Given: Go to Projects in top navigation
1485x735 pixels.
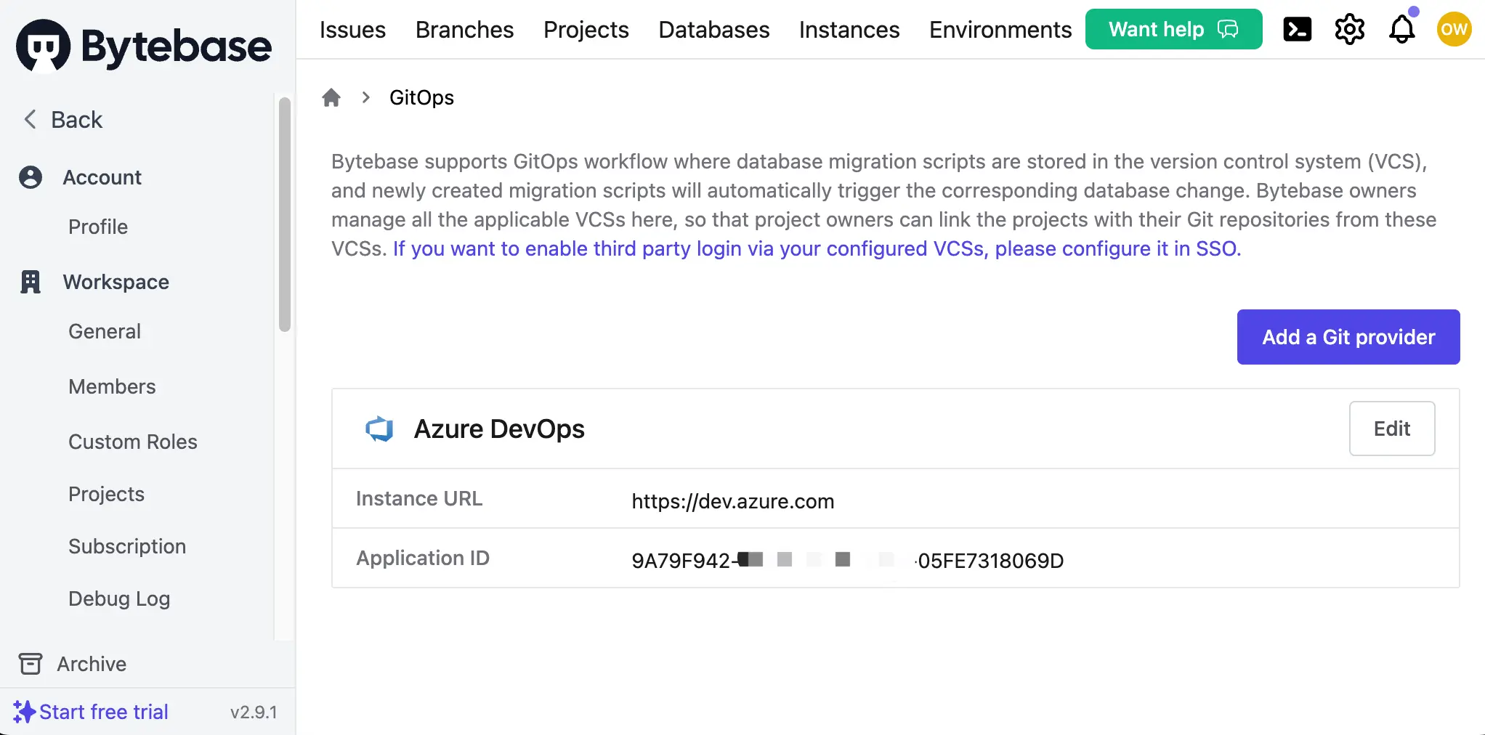Looking at the screenshot, I should tap(586, 30).
